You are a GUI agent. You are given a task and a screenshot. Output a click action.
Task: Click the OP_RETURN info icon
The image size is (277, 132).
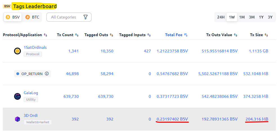[47, 74]
